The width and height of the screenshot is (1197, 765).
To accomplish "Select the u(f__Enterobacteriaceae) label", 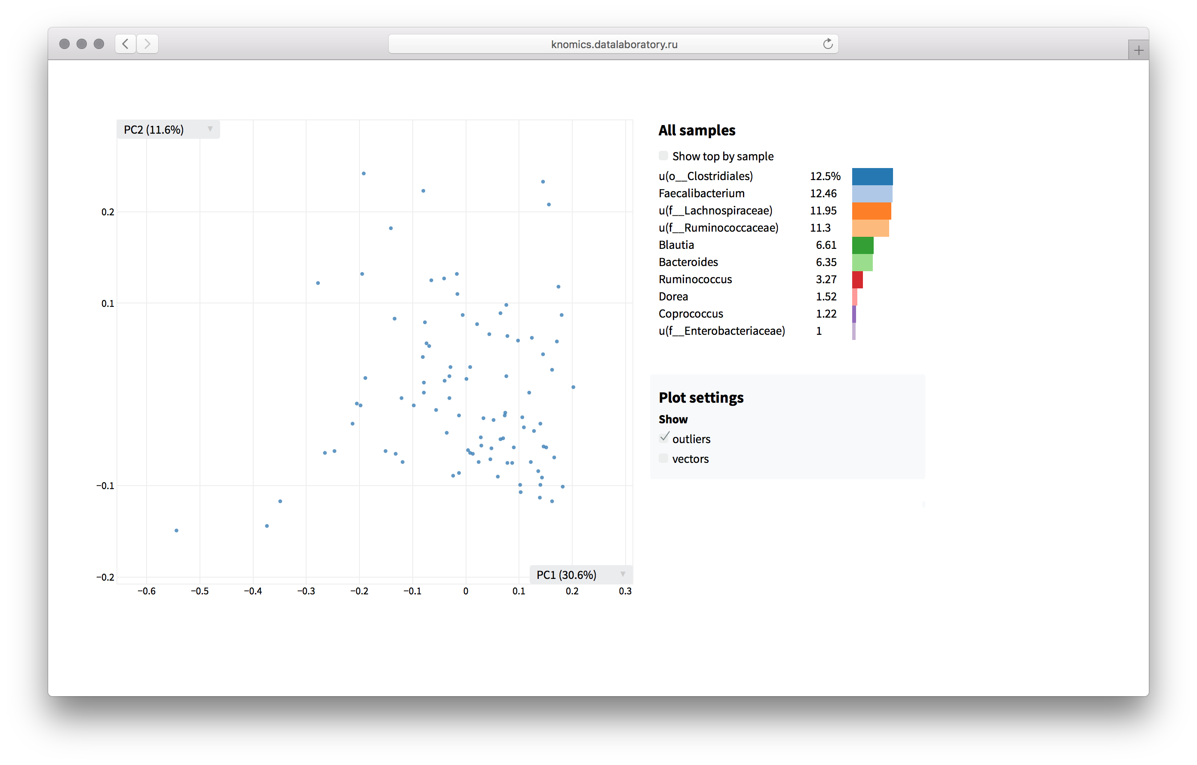I will (x=722, y=331).
